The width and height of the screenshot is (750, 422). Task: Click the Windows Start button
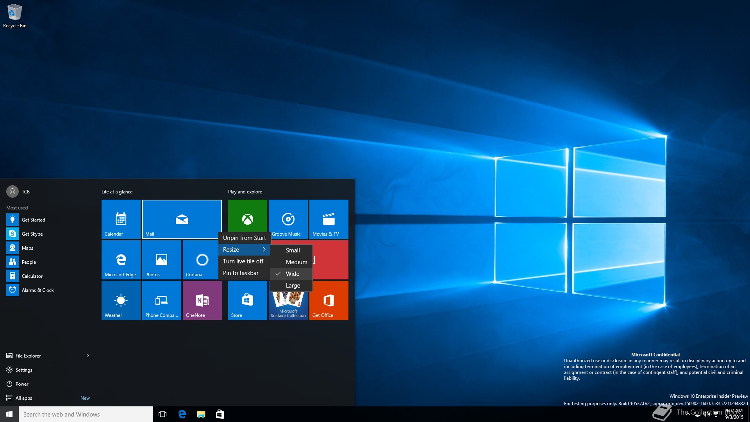(9, 414)
